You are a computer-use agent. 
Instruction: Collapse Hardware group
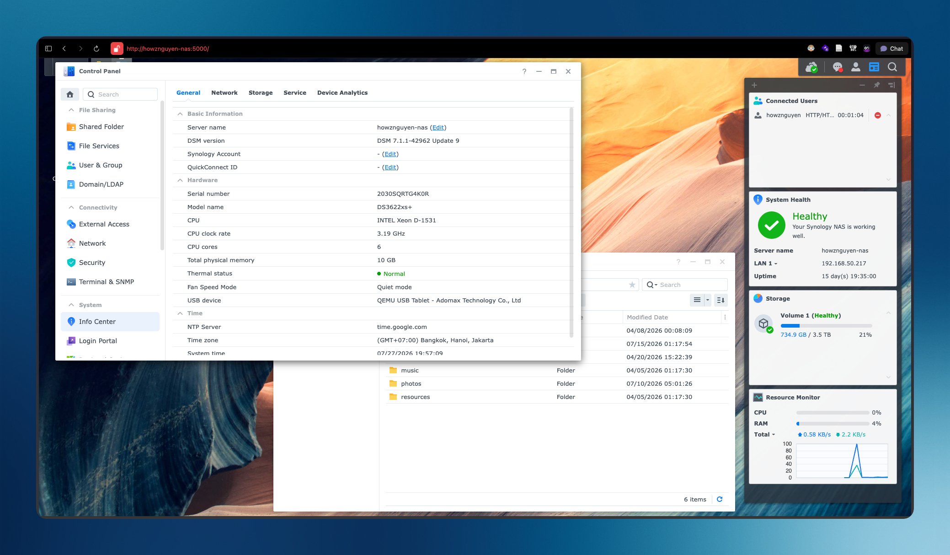(x=180, y=180)
